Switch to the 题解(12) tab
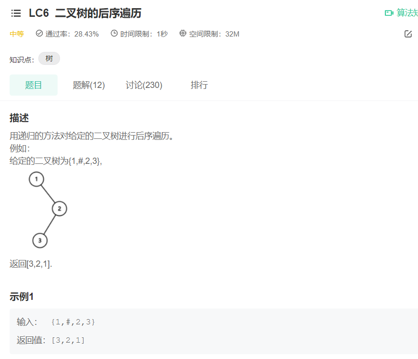Viewport: 418px width, 359px height. click(89, 85)
